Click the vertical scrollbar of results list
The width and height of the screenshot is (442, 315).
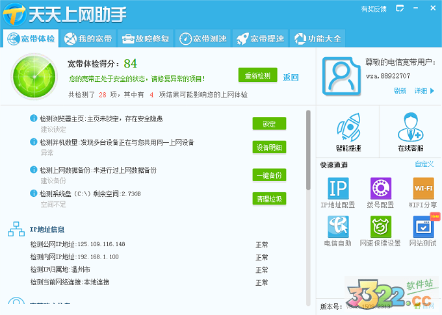pyautogui.click(x=308, y=149)
